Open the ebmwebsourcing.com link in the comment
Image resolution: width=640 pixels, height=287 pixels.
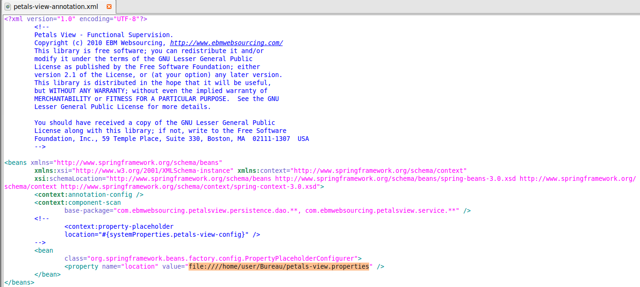point(226,43)
